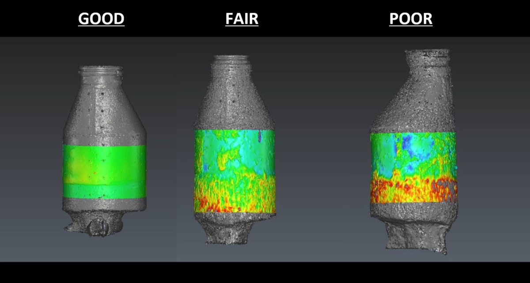This screenshot has height=283, width=530.
Task: Click gray band below green on GOOD scan
Action: coord(104,204)
